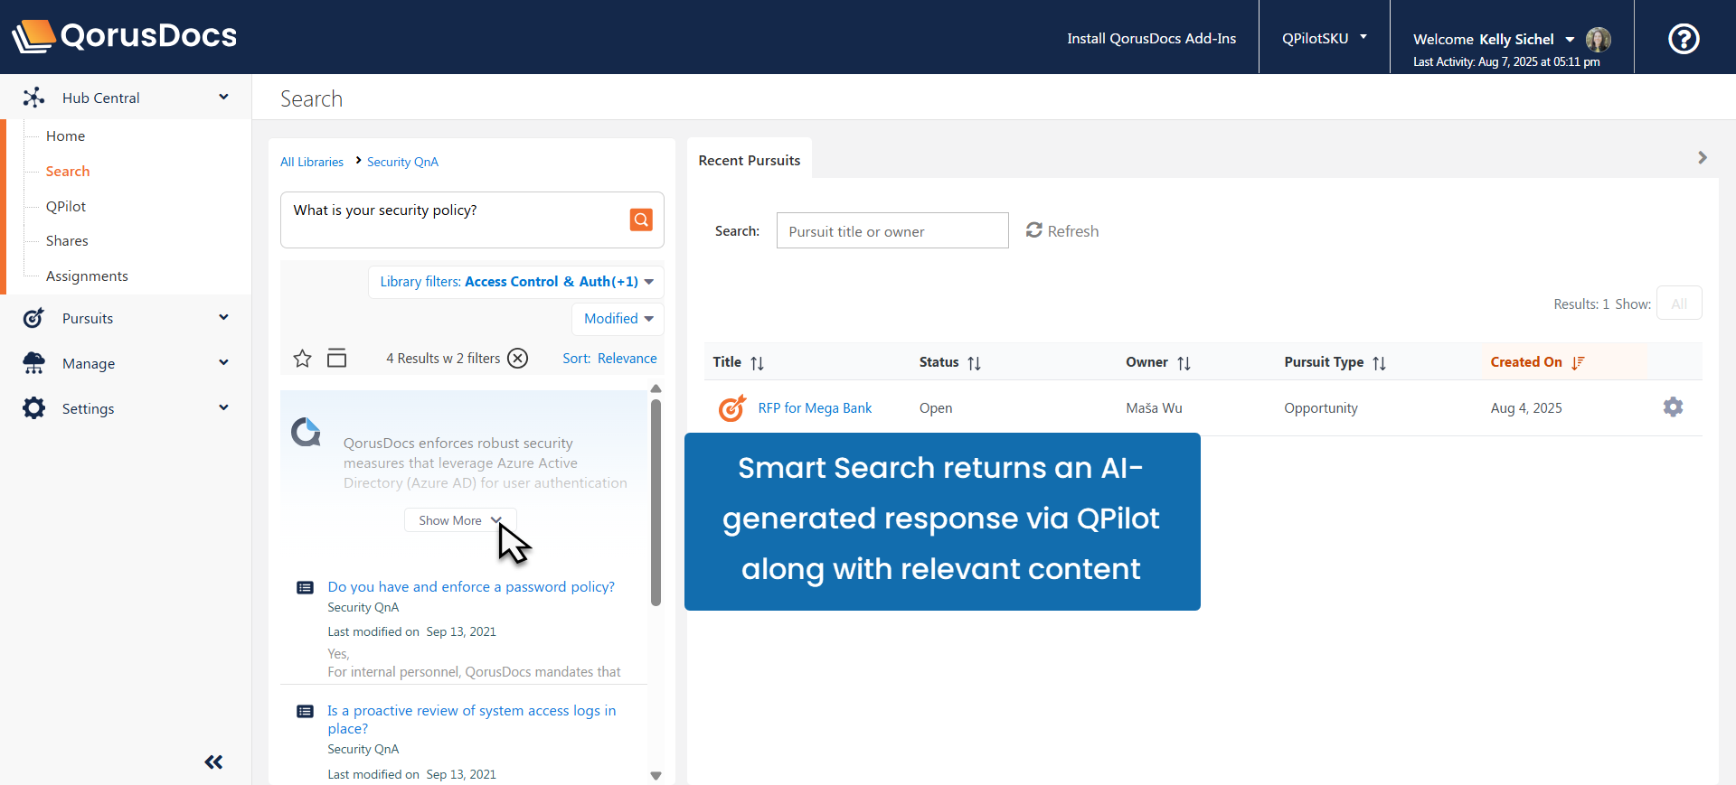Click the Pursuit title or owner field
This screenshot has height=785, width=1736.
pyautogui.click(x=892, y=231)
